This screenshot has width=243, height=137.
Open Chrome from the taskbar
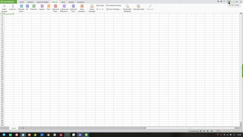[48, 135]
